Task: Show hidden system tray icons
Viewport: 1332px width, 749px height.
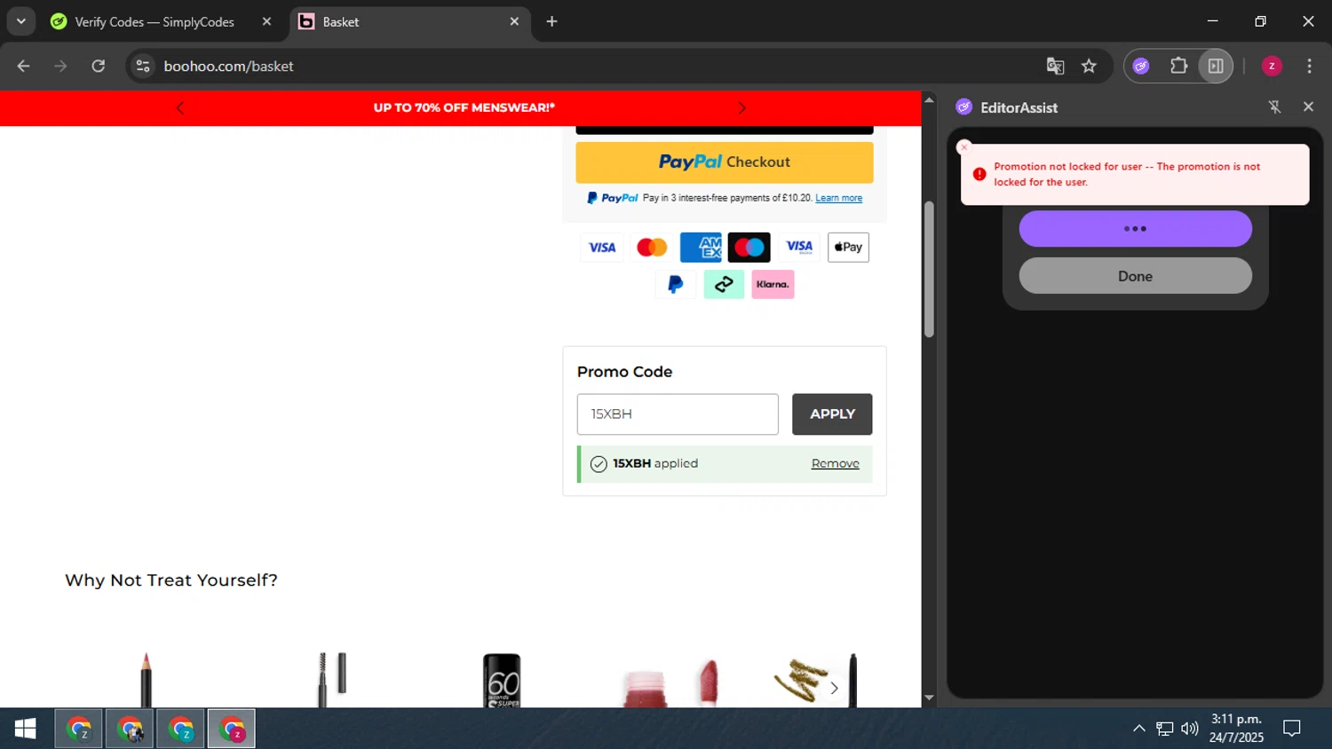Action: pos(1139,729)
